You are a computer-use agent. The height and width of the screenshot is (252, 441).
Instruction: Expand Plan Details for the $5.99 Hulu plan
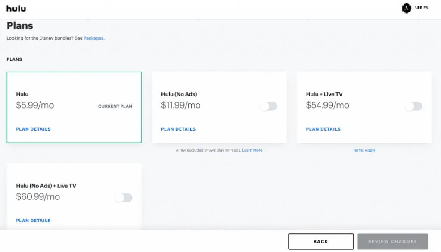coord(33,129)
